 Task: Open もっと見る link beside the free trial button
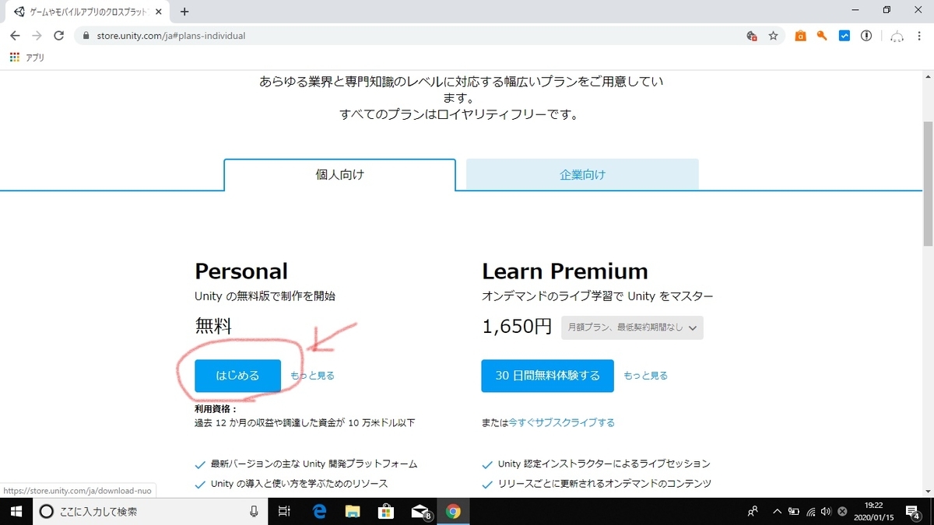(645, 376)
